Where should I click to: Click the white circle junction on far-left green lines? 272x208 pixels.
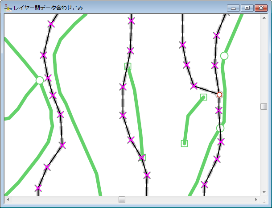pos(40,80)
